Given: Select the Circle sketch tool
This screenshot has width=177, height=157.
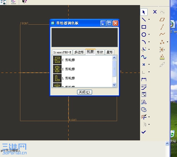Looking at the screenshot, I should pos(144,35).
